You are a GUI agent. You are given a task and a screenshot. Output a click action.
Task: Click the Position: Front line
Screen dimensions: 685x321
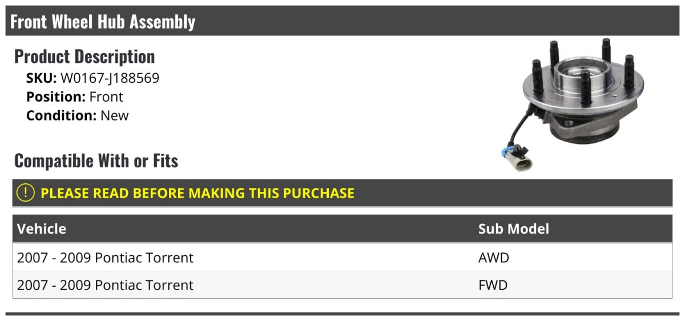coord(75,97)
